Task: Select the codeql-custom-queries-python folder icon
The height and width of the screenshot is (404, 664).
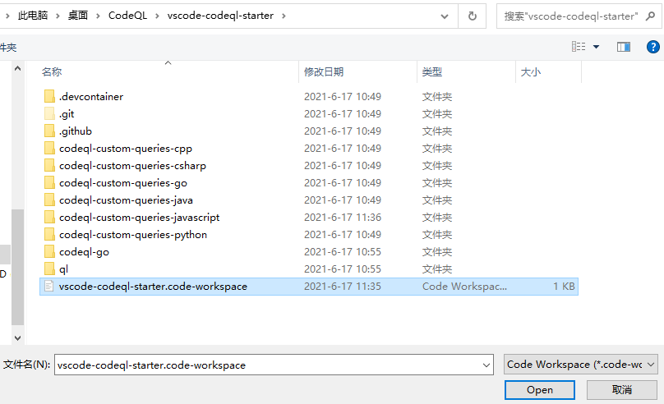Action: [49, 234]
